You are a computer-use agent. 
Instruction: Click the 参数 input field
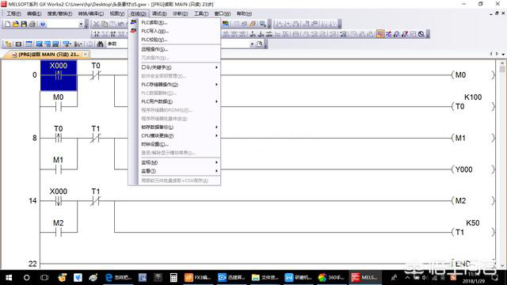177,44
